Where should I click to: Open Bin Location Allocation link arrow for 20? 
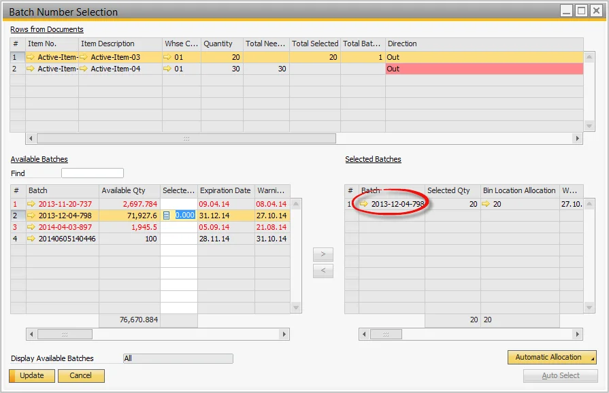click(x=486, y=204)
